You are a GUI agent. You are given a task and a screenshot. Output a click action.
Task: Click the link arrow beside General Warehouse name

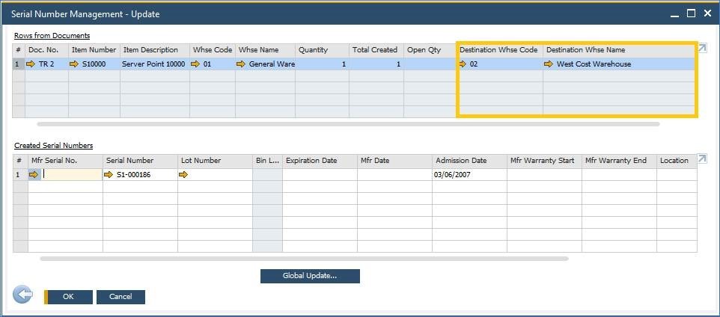pyautogui.click(x=241, y=64)
